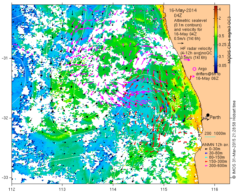238x193 pixels.
Task: Click the black 0-30m legend arrow
Action: click(x=206, y=149)
